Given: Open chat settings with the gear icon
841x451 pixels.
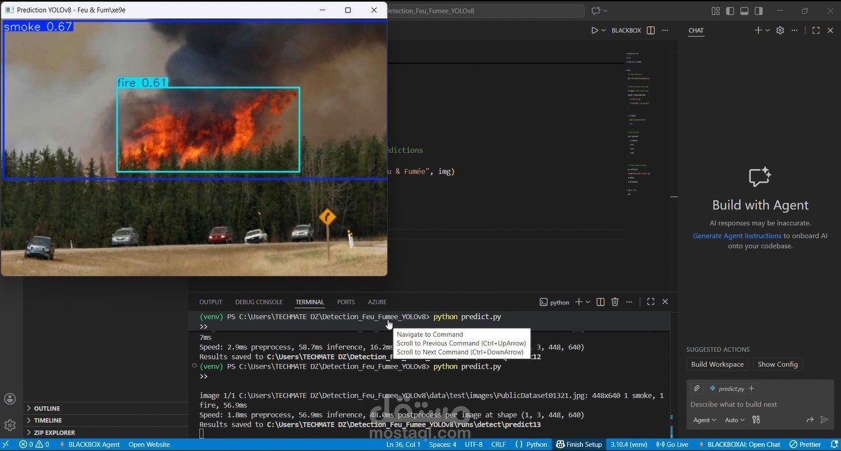Looking at the screenshot, I should pos(780,30).
